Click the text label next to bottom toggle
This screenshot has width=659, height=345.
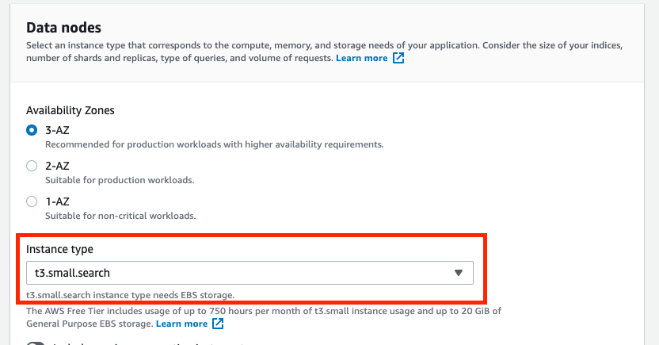coord(143,343)
